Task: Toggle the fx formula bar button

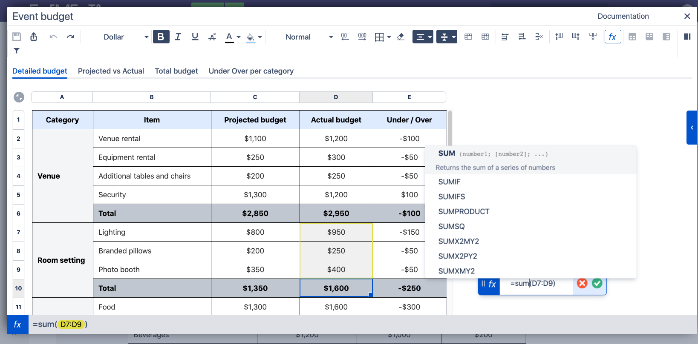Action: [x=613, y=37]
